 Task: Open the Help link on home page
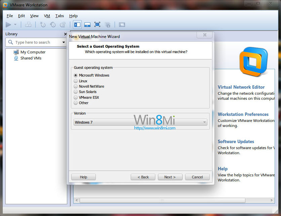click(x=223, y=169)
